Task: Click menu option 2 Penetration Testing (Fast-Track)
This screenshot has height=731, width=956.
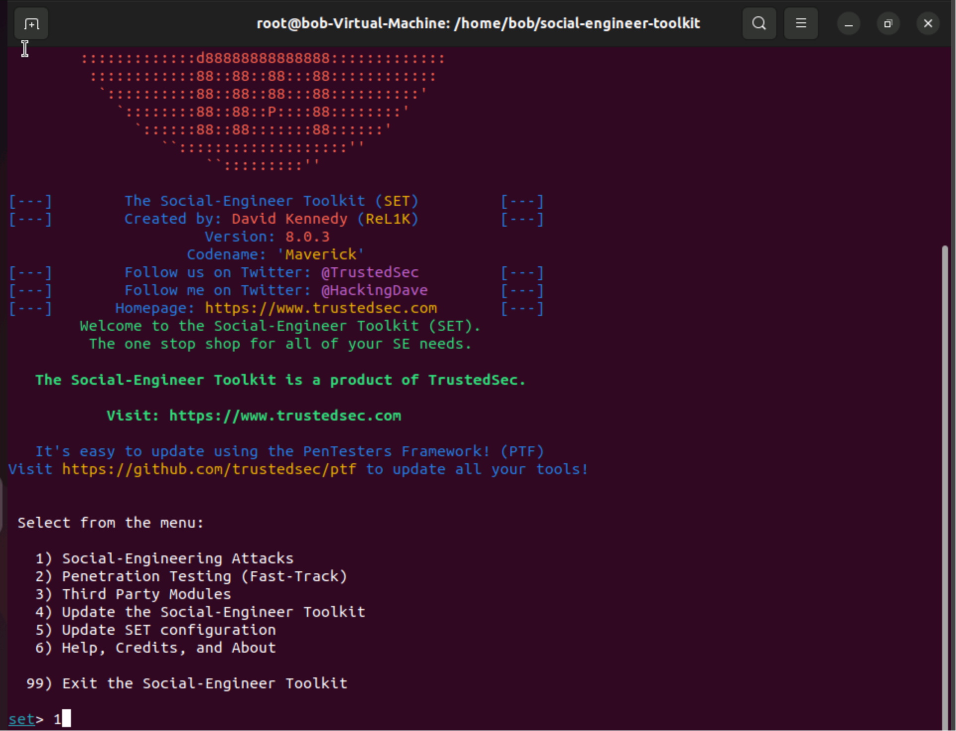Action: [x=191, y=576]
